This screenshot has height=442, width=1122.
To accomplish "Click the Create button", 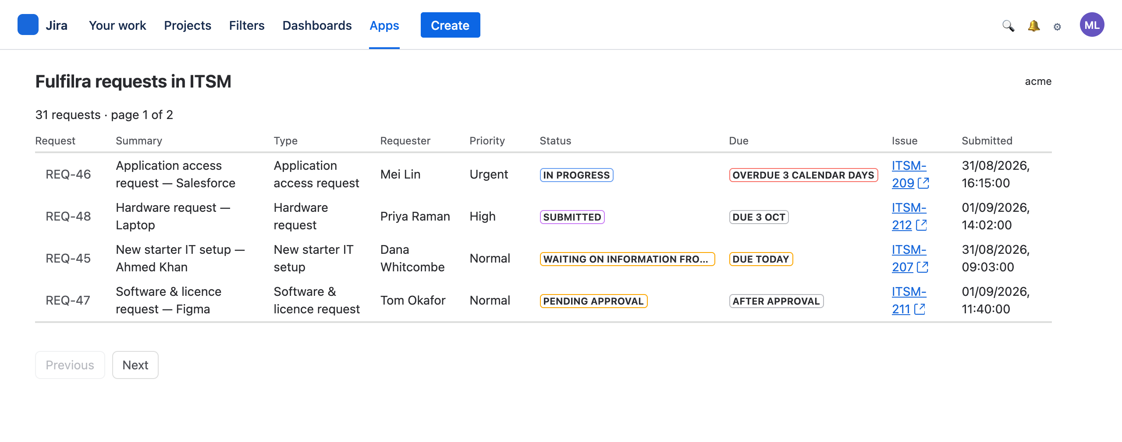I will pos(450,25).
